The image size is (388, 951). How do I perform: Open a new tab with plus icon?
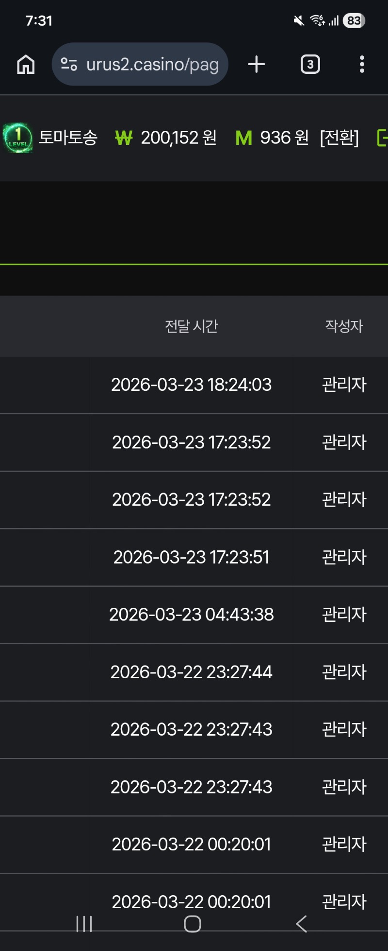(x=257, y=64)
